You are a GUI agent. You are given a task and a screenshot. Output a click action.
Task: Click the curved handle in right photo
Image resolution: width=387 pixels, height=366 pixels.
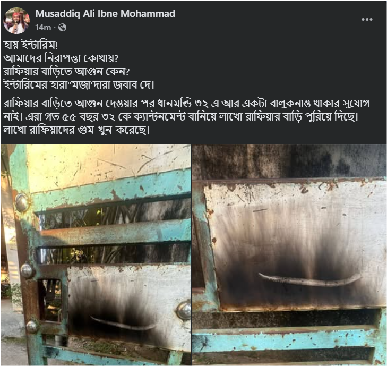[x=309, y=280]
